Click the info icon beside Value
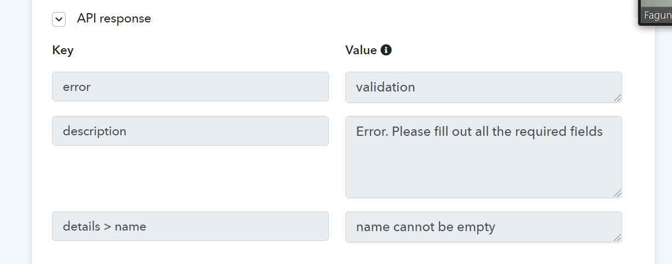Image resolution: width=672 pixels, height=264 pixels. point(386,50)
